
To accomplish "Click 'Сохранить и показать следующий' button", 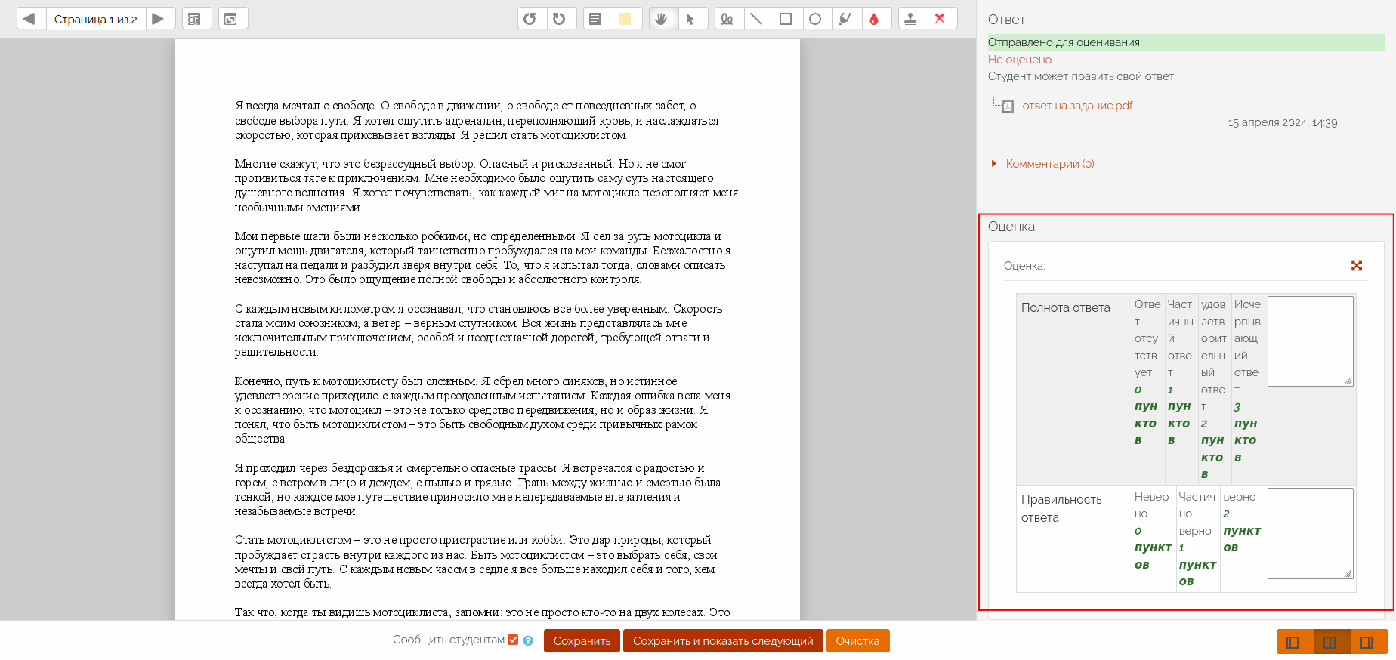I will [x=723, y=641].
